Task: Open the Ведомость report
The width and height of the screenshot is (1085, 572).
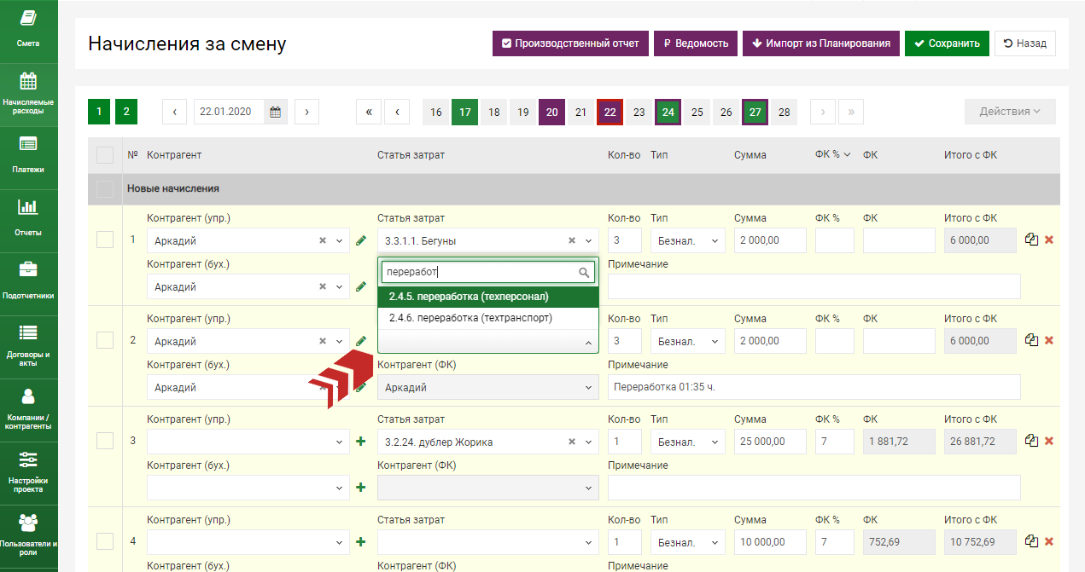Action: point(696,43)
